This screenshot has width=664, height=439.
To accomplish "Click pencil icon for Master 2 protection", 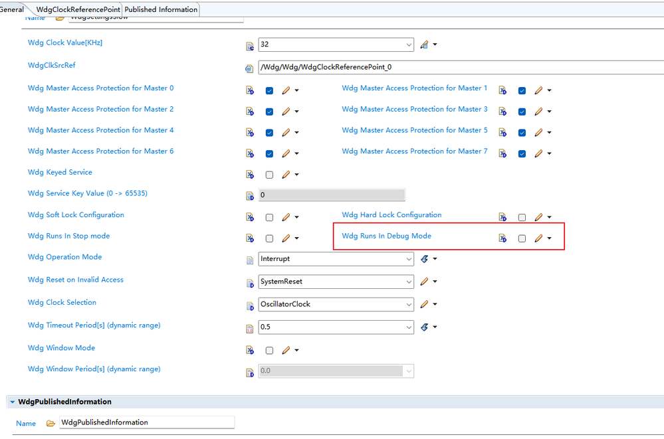I will (x=286, y=112).
